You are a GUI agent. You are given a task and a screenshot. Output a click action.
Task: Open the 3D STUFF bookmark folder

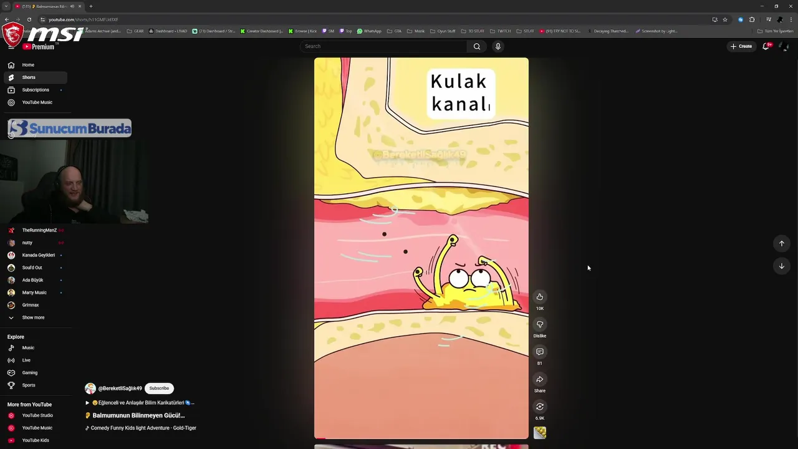473,31
